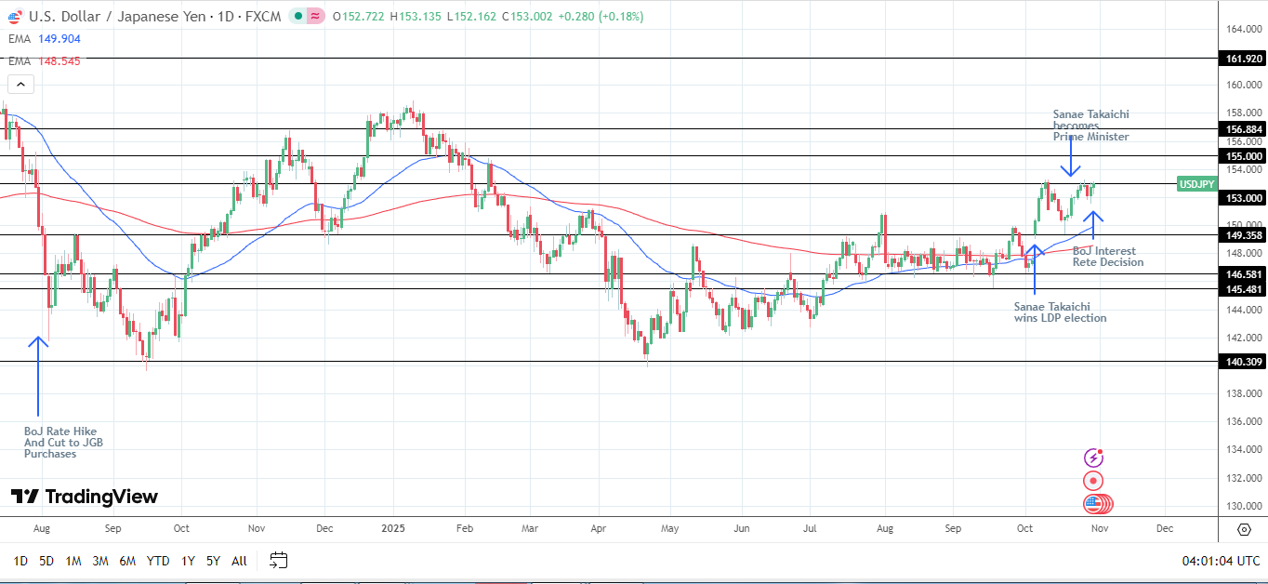Select the 5Y range button
This screenshot has width=1268, height=584.
click(x=212, y=561)
